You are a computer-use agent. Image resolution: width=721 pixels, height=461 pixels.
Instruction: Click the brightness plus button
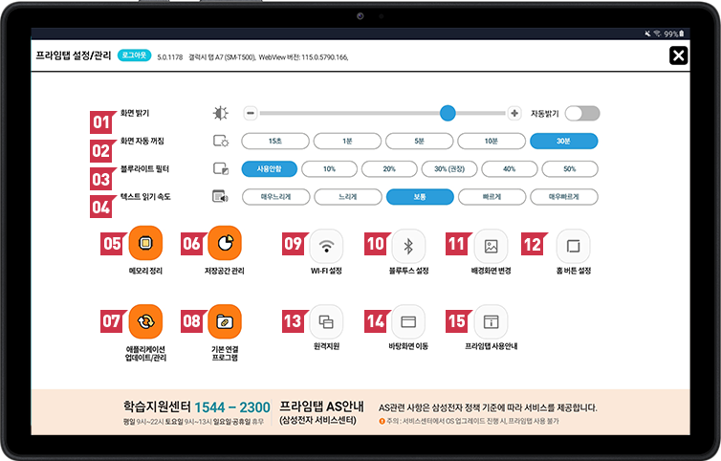[514, 113]
